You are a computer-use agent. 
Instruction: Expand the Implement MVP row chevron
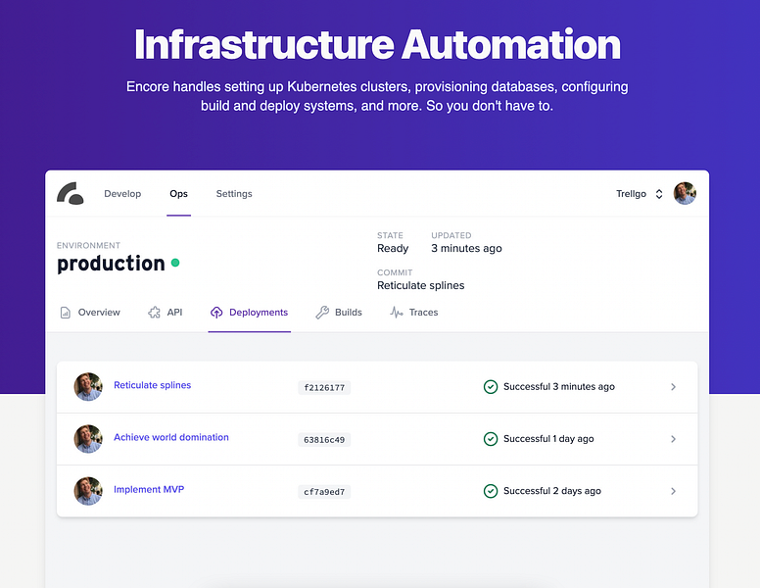(673, 491)
